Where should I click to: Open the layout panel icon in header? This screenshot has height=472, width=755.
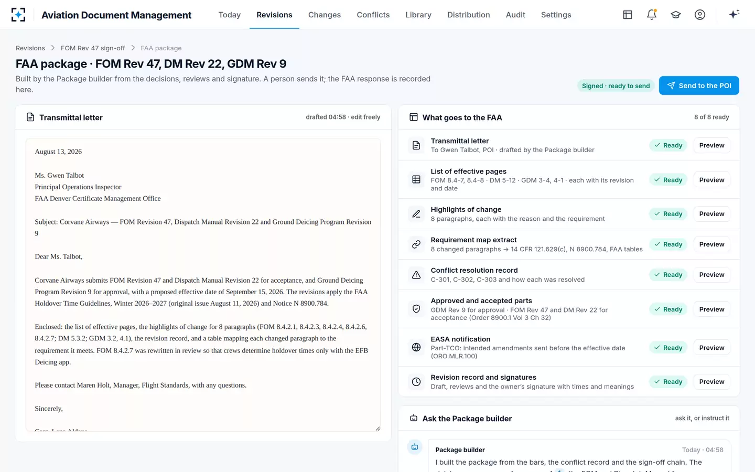628,15
